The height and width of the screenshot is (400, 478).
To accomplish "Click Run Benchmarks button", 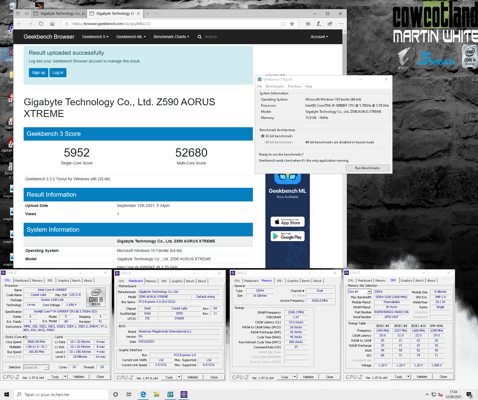I will click(367, 168).
